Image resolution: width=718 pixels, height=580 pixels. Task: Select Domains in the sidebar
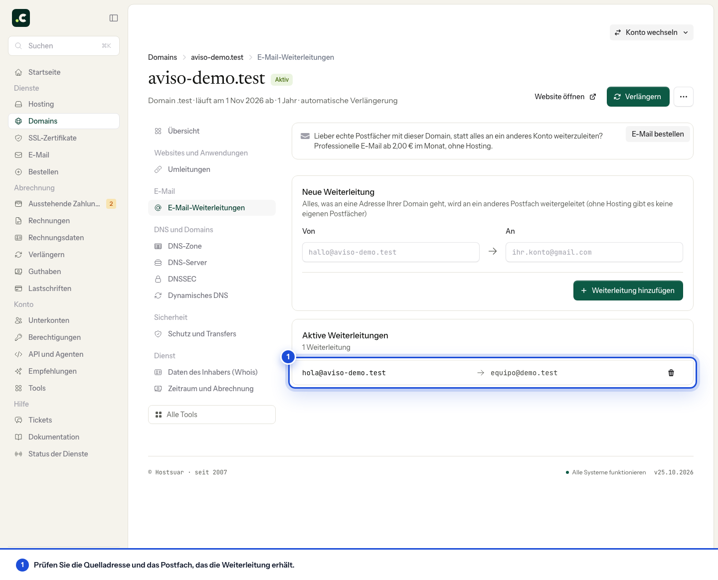64,121
